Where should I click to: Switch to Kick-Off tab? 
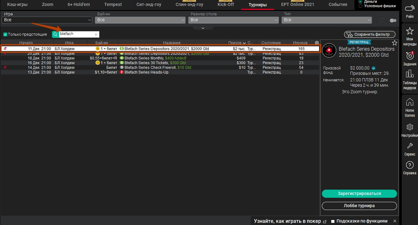226,4
